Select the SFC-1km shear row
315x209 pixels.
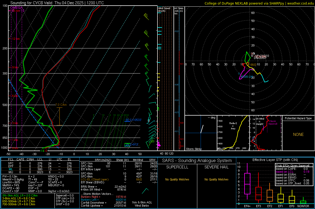(x=119, y=163)
